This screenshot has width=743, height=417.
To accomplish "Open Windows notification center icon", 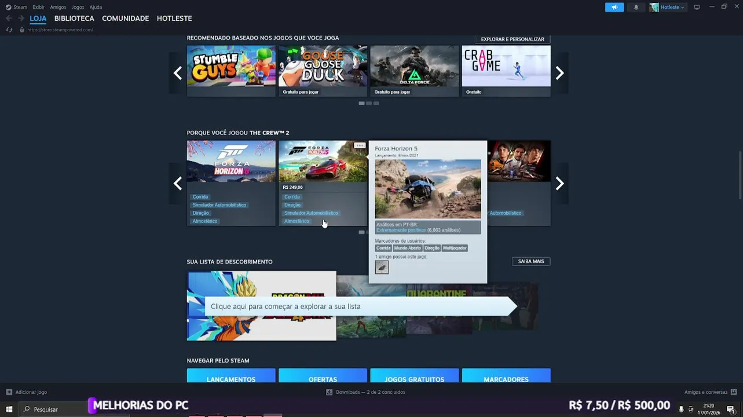I will (x=731, y=409).
